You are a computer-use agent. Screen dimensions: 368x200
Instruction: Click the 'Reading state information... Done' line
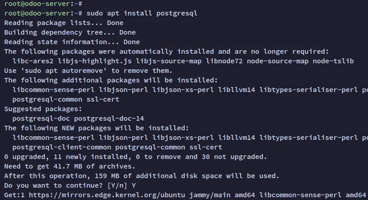pos(72,42)
